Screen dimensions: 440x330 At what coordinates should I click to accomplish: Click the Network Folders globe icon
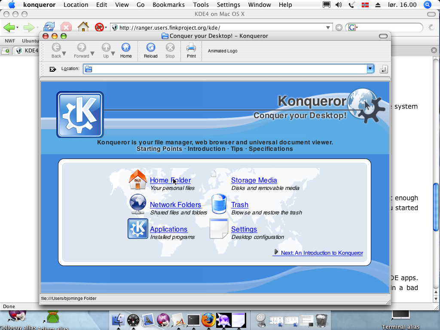(x=137, y=204)
